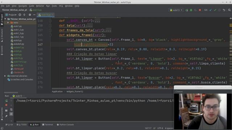This screenshot has height=130, width=232.
Task: Click the widgets_frame1() breadcrumb
Action: [x=75, y=91]
